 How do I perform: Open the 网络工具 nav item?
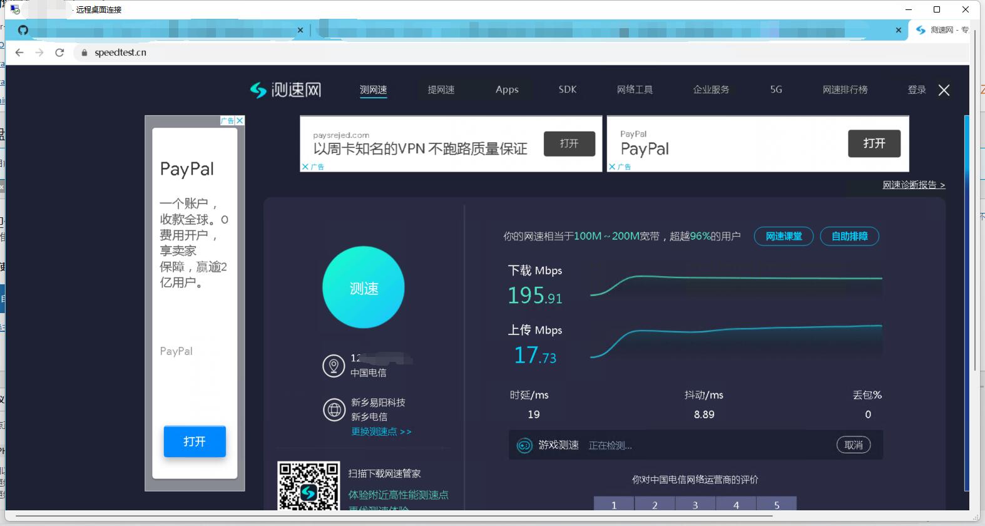tap(635, 90)
